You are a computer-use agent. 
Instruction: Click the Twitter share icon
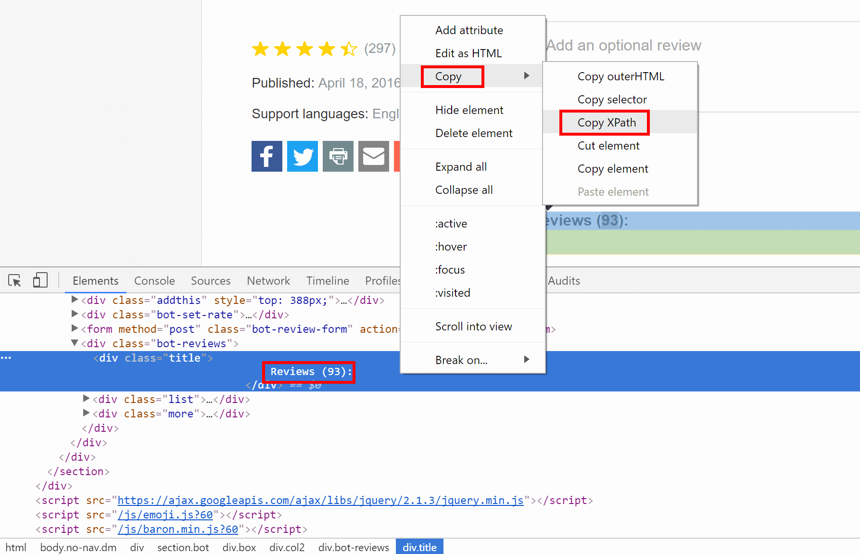302,156
